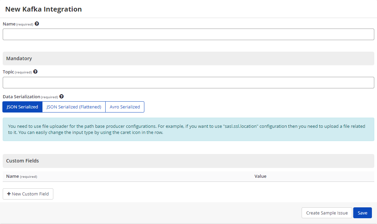This screenshot has height=224, width=377.
Task: Open the help tooltip next to Topic
Action: (35, 71)
